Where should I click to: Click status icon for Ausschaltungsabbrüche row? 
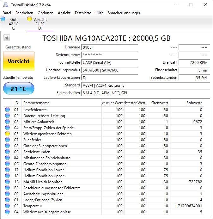click(x=7, y=194)
